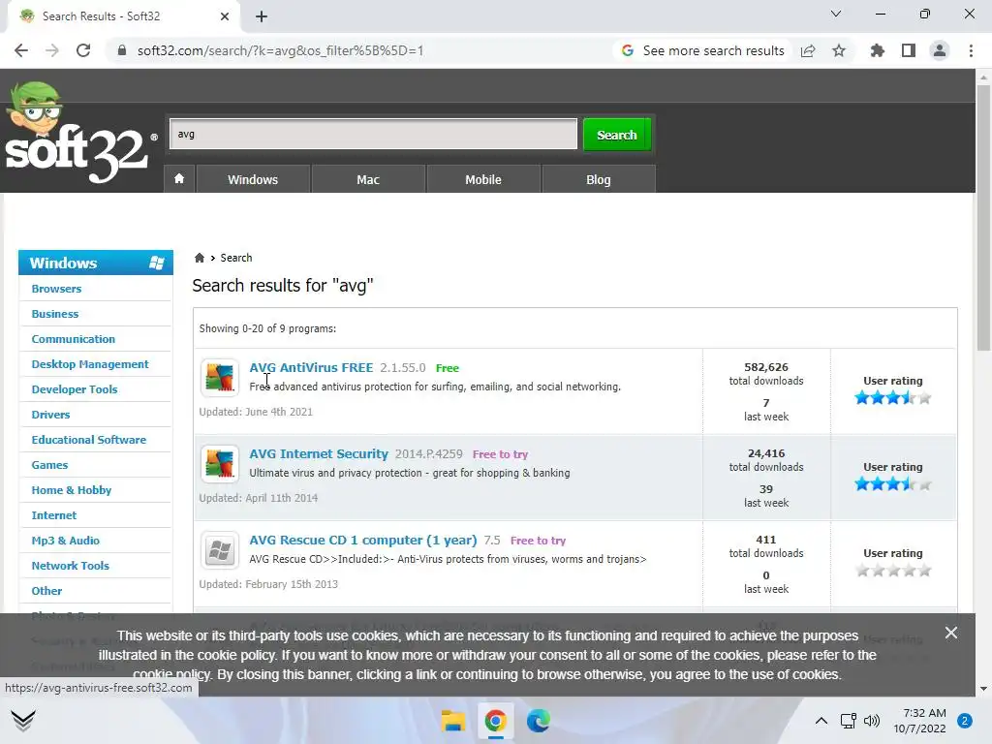Open a new browser tab
The image size is (992, 744).
pos(262,16)
